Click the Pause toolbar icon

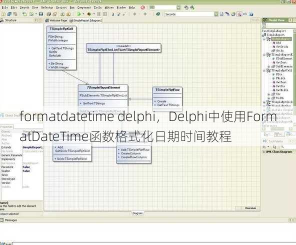point(99,14)
